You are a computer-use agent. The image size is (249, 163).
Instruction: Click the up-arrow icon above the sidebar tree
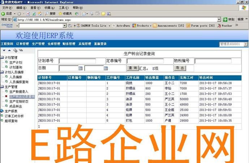click(9, 50)
